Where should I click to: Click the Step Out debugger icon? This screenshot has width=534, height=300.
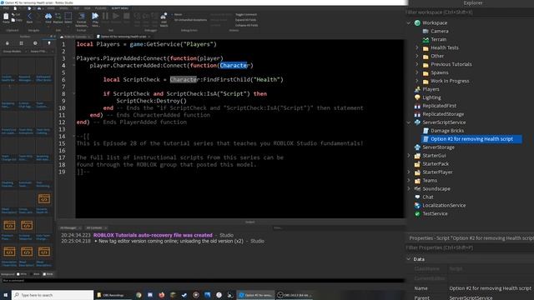point(155,17)
